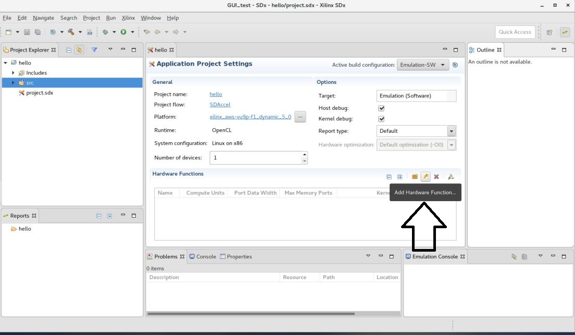Open the hello project name link

click(x=216, y=94)
